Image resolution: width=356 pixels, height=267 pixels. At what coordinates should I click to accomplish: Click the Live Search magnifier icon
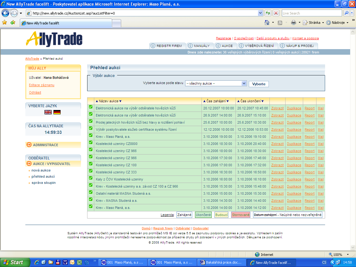coord(346,13)
